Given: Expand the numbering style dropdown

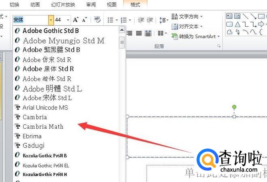Looking at the screenshot, I should click(130, 20).
